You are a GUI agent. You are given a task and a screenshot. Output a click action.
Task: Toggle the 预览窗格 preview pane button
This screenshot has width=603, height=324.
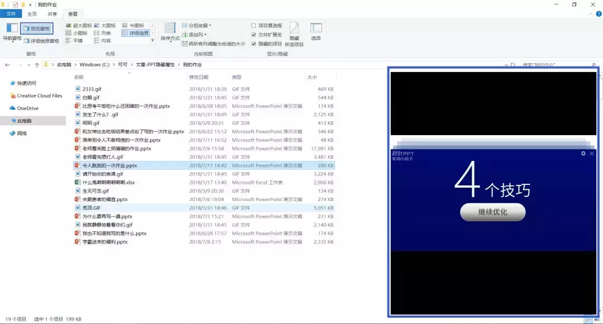pos(37,28)
